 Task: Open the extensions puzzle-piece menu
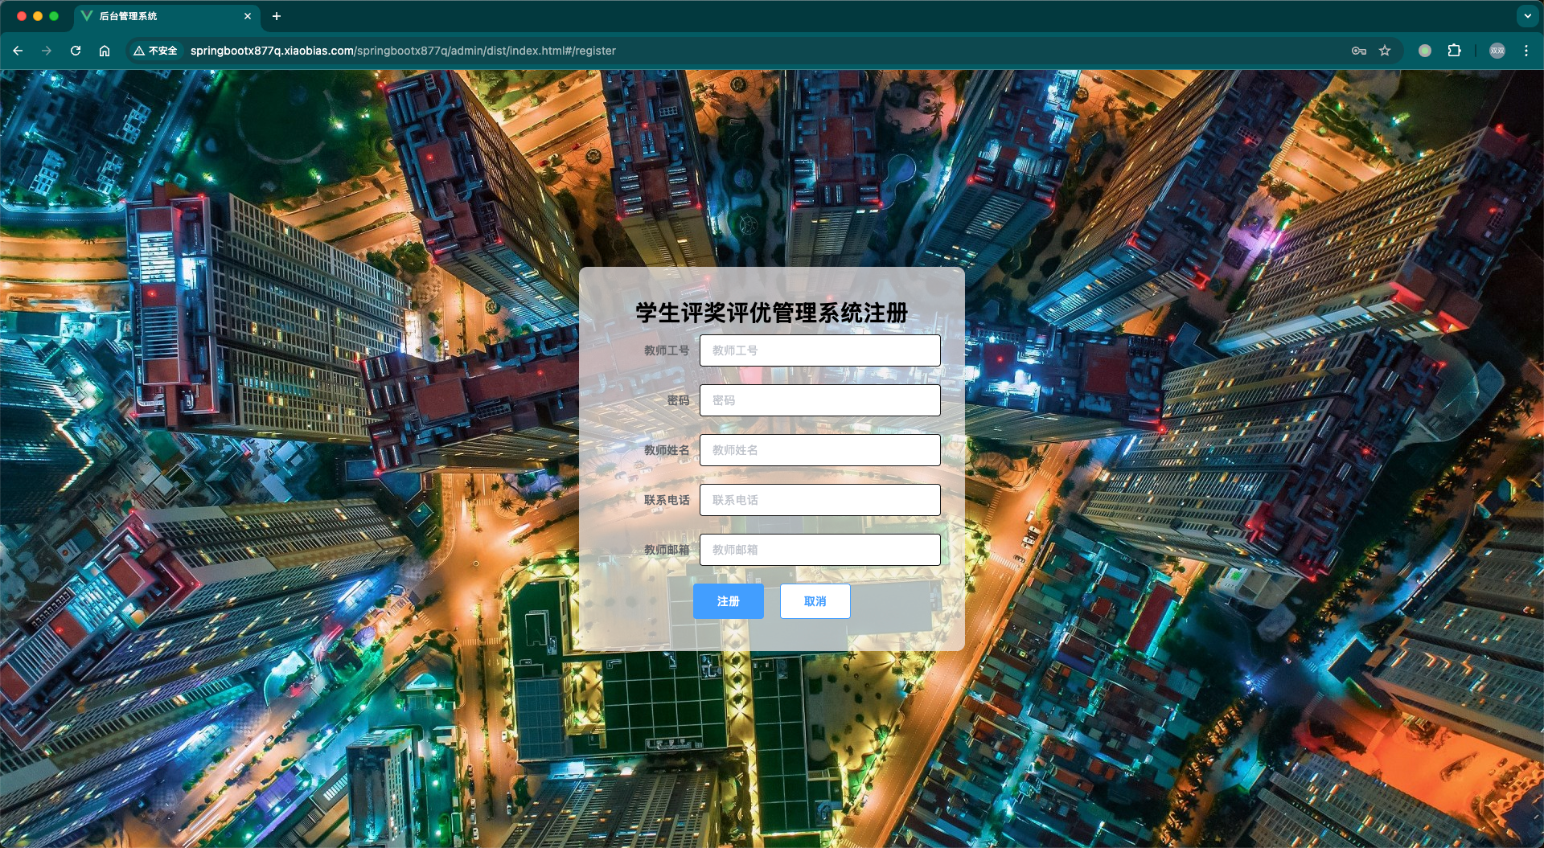tap(1454, 51)
